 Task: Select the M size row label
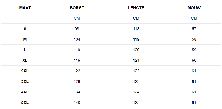[x=25, y=39]
